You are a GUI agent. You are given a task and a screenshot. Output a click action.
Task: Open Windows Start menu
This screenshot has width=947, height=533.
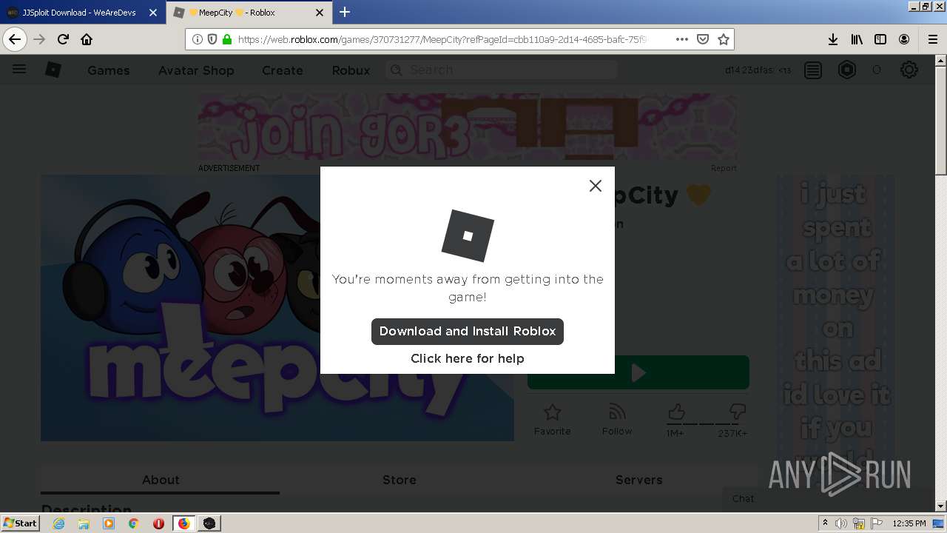[21, 523]
